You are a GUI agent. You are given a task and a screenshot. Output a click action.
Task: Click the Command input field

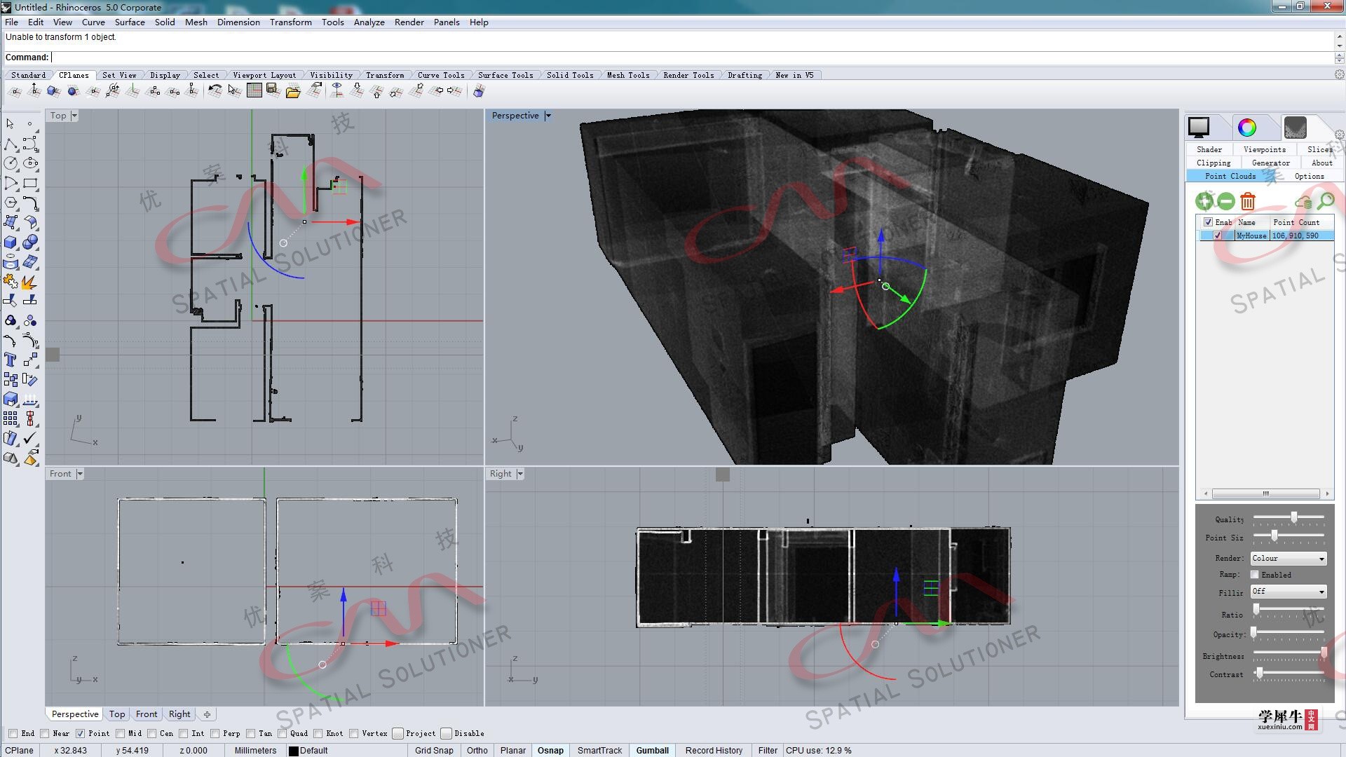click(x=691, y=57)
